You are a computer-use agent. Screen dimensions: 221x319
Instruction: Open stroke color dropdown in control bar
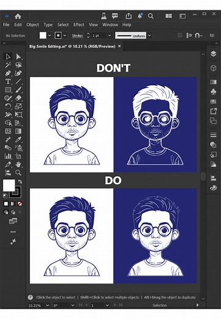pyautogui.click(x=65, y=36)
